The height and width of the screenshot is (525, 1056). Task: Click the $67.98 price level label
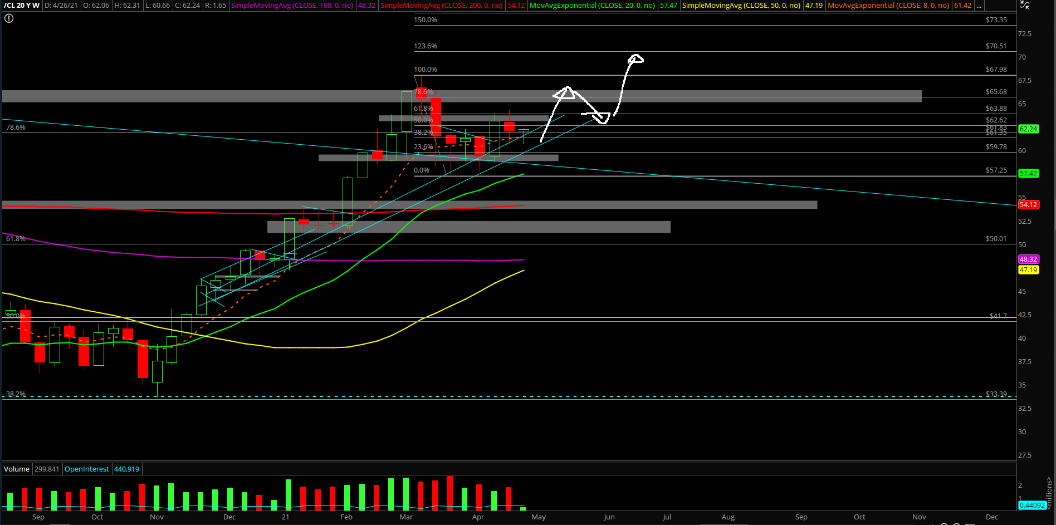pyautogui.click(x=996, y=69)
